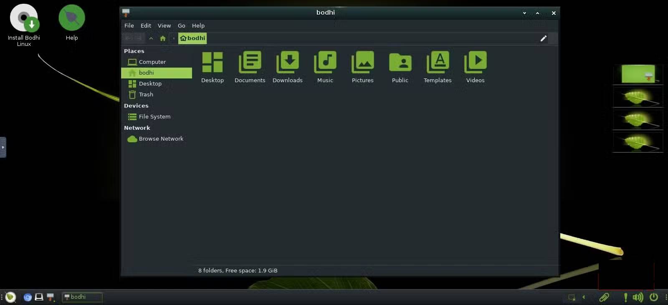Maximize the bodhi window
The width and height of the screenshot is (668, 305).
tap(538, 13)
